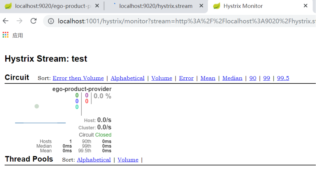Sort circuits by Mean
This screenshot has height=169, width=316.
(x=208, y=78)
